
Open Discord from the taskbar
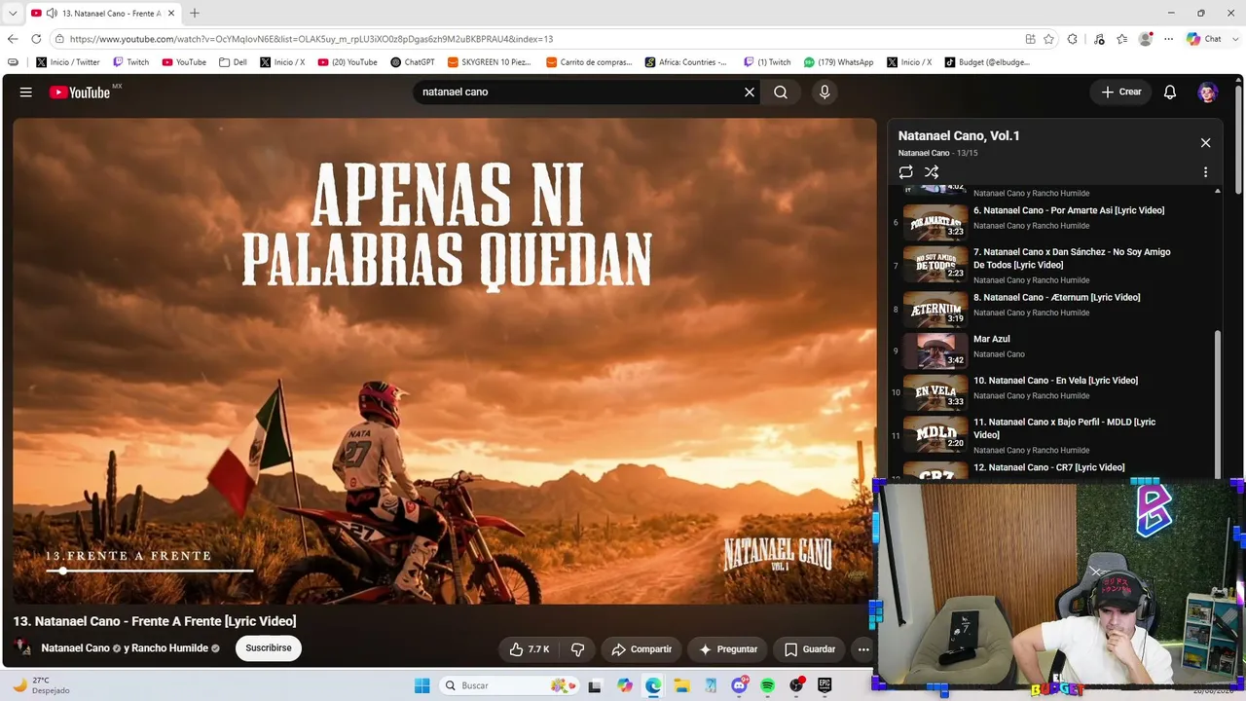(739, 685)
